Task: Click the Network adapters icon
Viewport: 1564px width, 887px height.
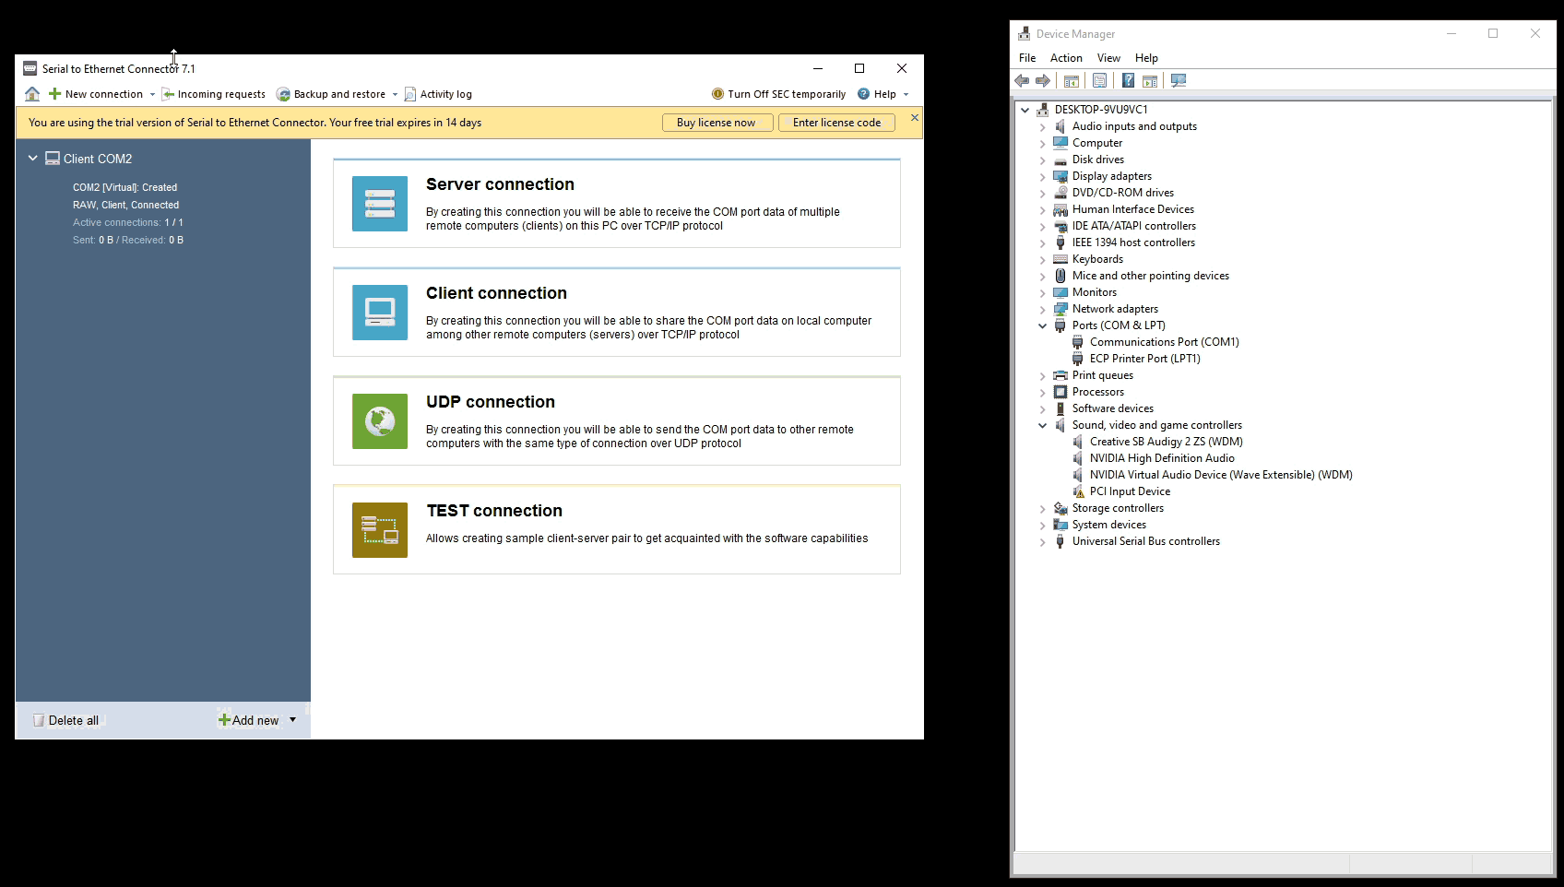Action: [x=1060, y=309]
